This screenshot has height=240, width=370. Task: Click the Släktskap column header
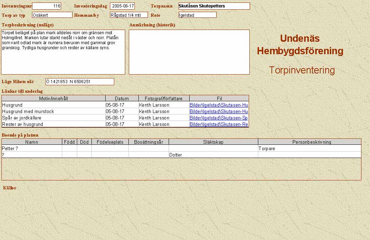pos(213,142)
